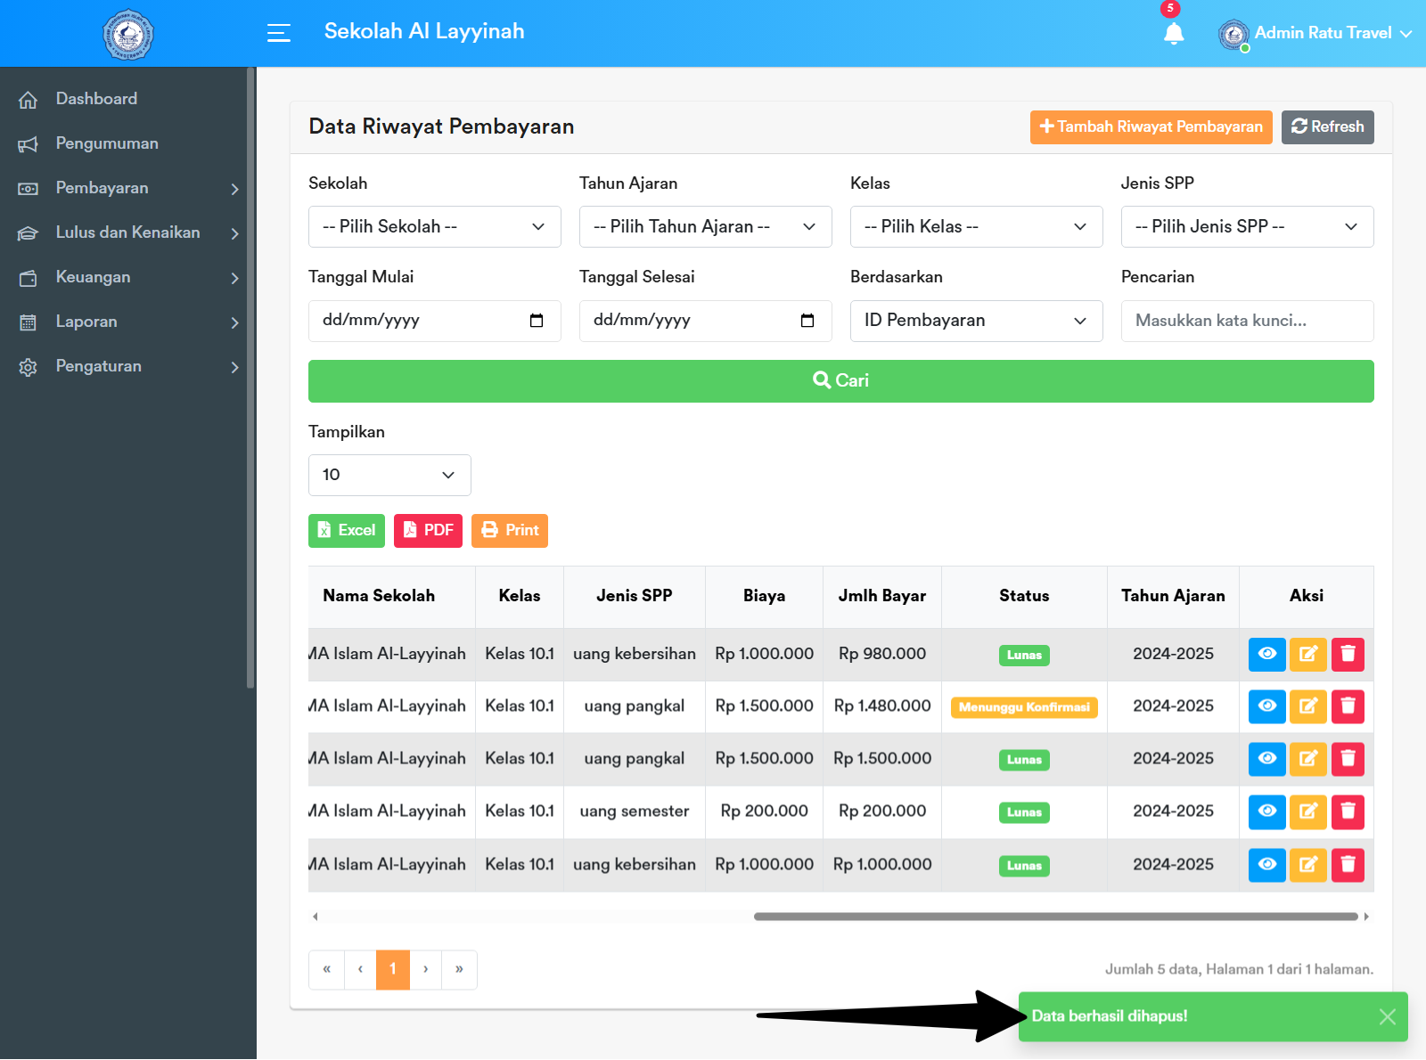Edit the Menunggu Konfirmasi payment row
The width and height of the screenshot is (1426, 1060).
pyautogui.click(x=1307, y=706)
